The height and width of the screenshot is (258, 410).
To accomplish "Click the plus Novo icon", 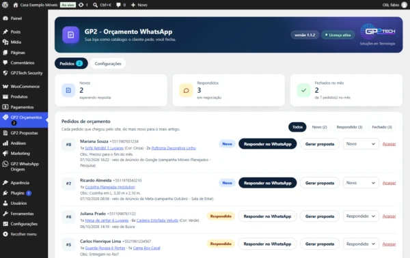I will (133, 5).
